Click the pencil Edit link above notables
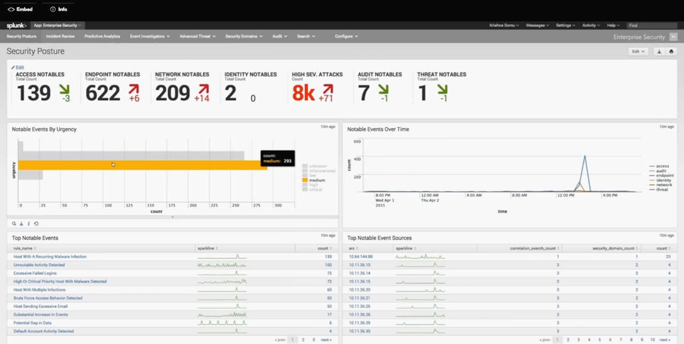The width and height of the screenshot is (684, 344). tap(18, 67)
